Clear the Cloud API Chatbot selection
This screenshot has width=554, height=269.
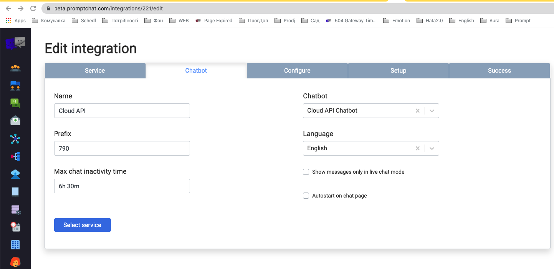tap(418, 111)
